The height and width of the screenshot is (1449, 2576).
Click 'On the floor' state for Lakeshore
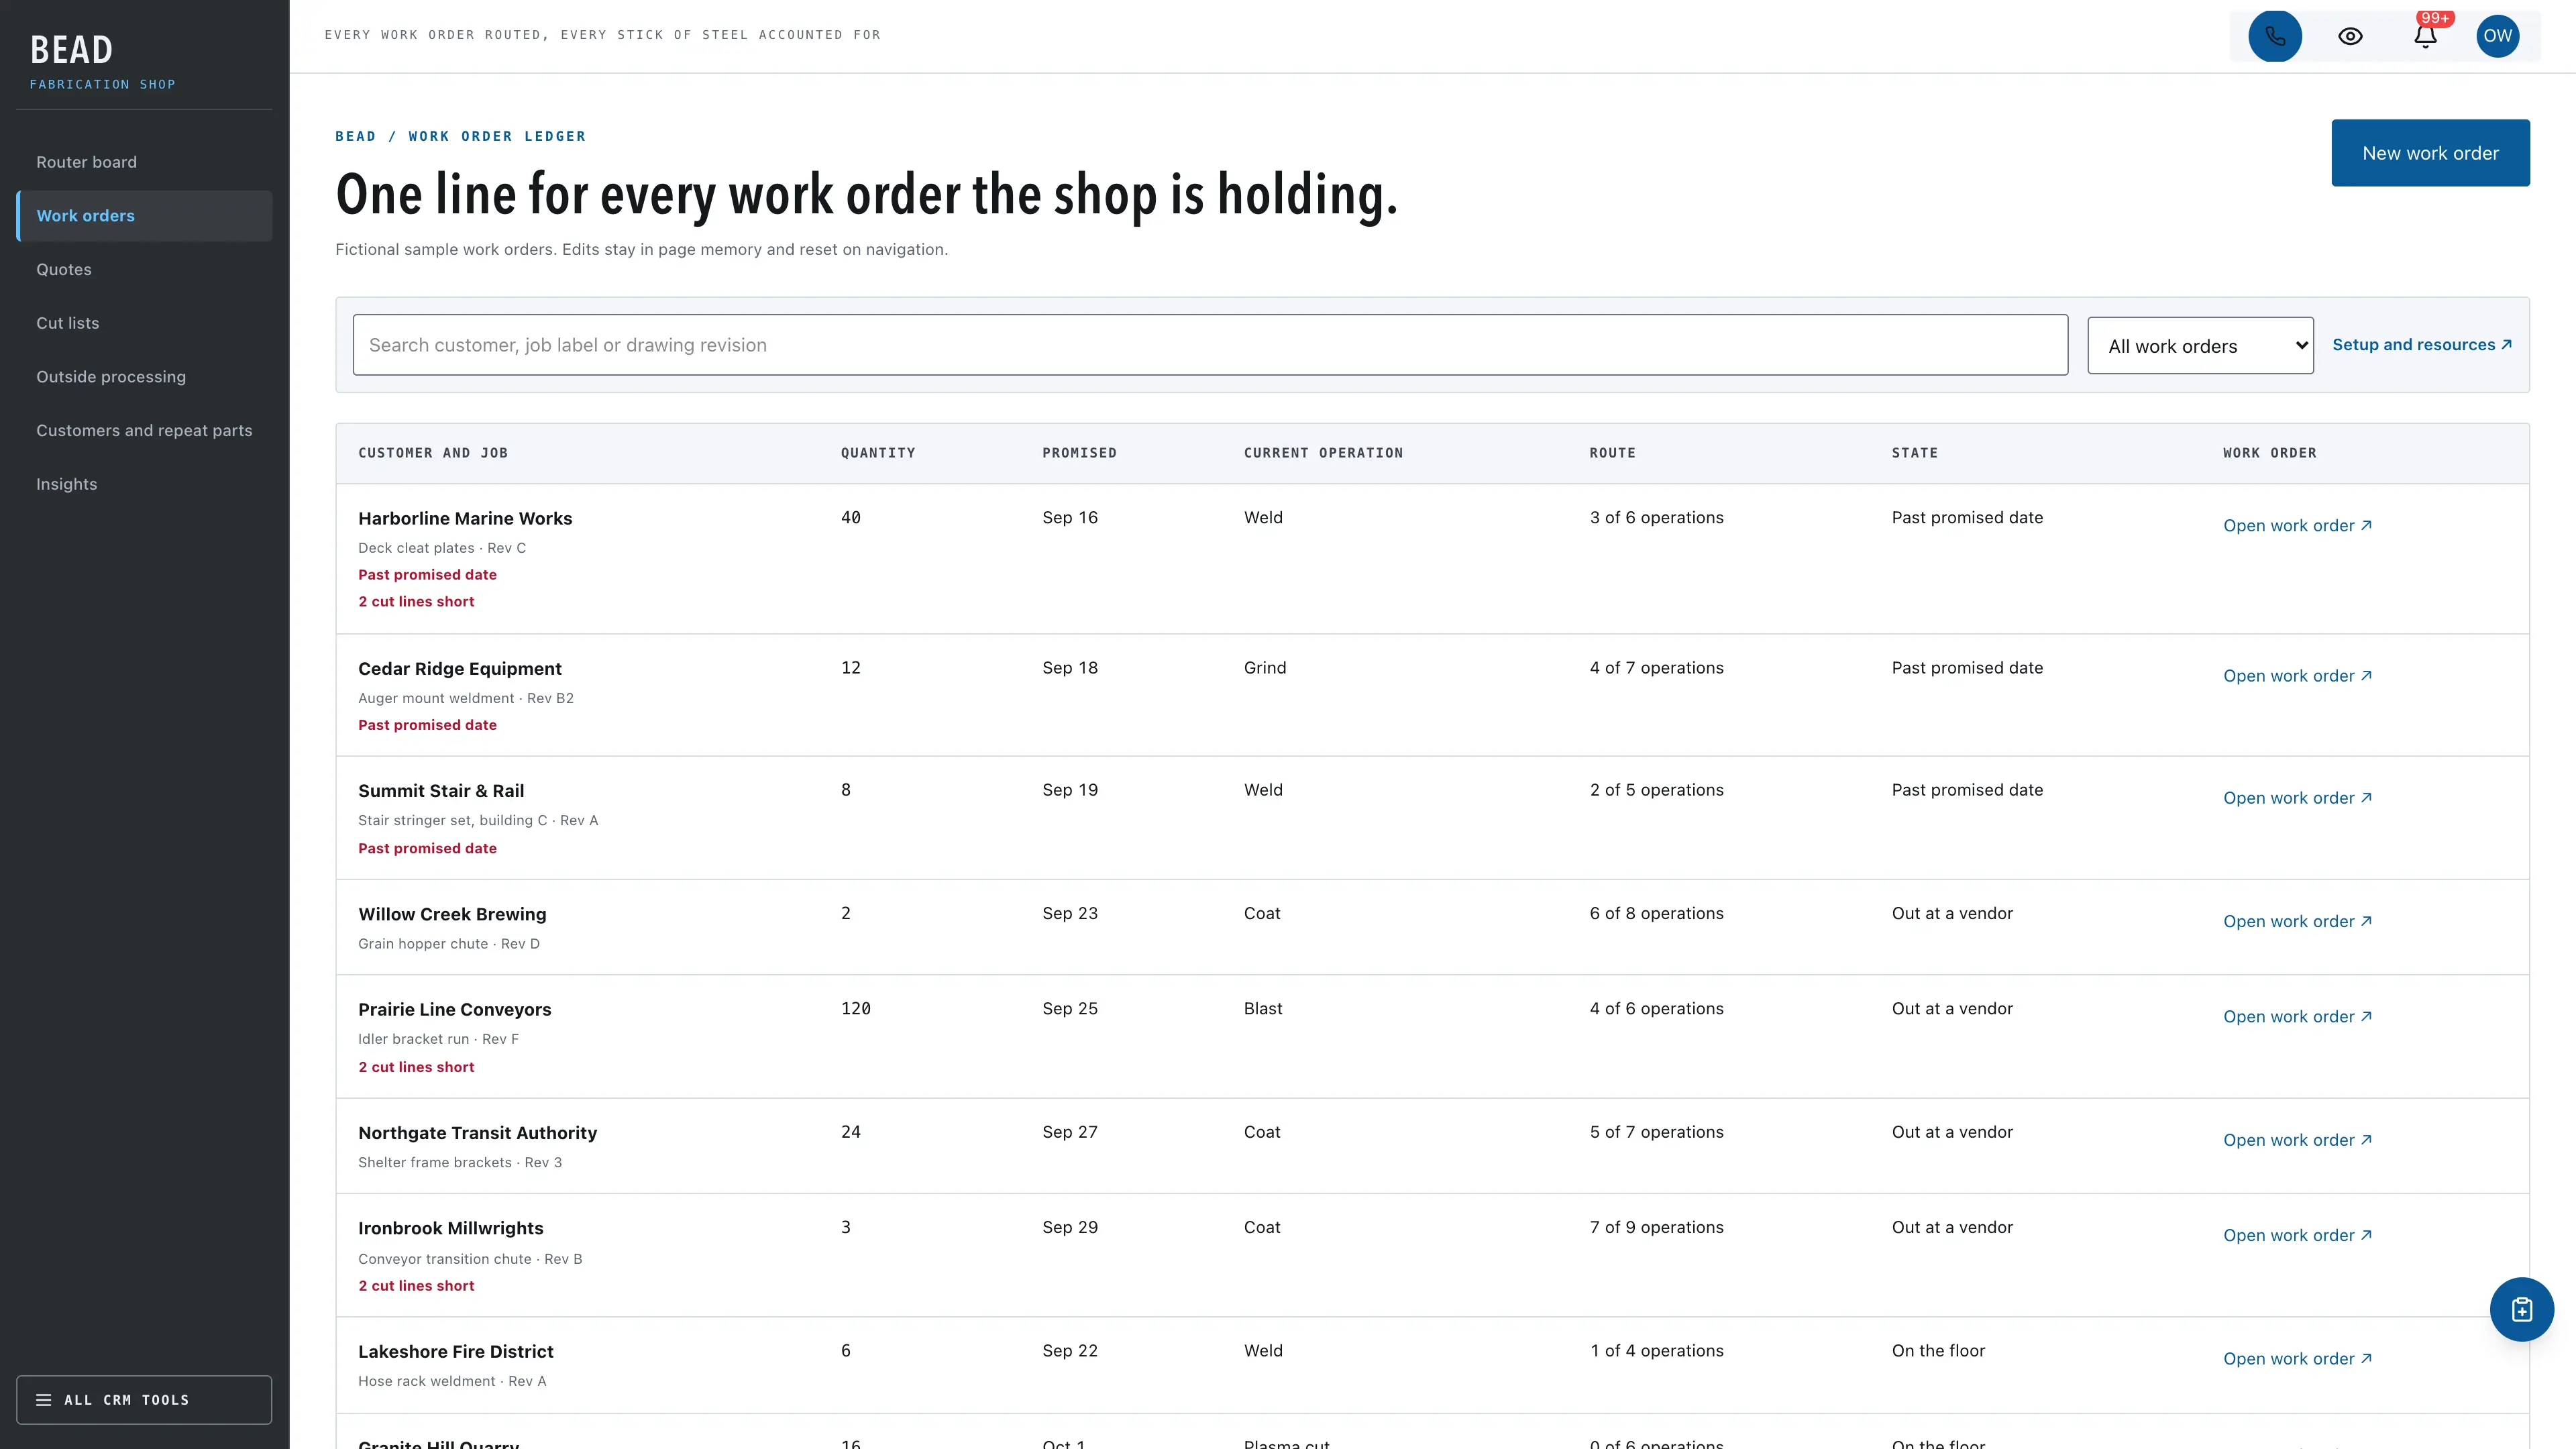coord(1938,1350)
